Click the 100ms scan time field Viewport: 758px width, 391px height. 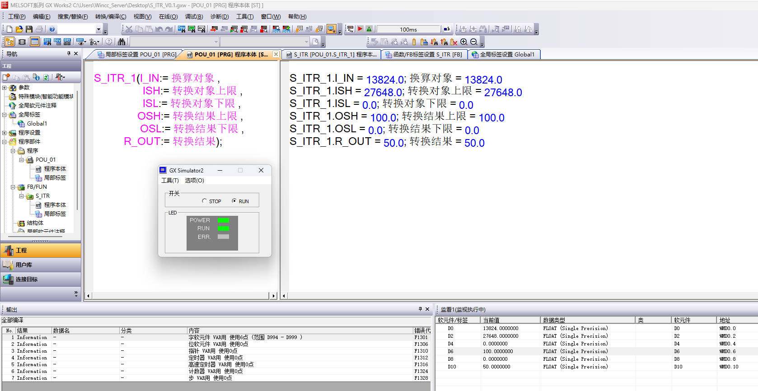tap(408, 29)
